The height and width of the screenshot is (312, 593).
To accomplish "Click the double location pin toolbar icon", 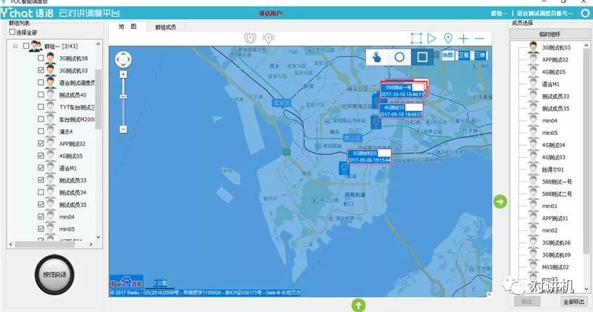I will pyautogui.click(x=250, y=38).
